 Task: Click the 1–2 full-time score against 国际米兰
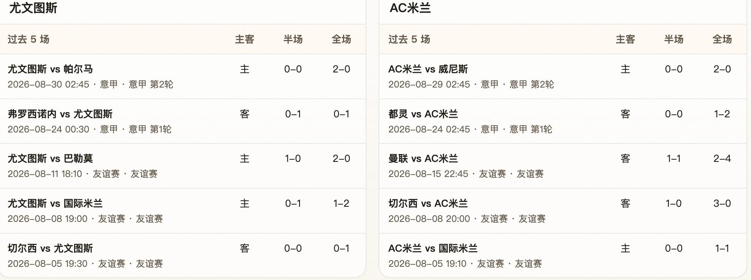pos(341,203)
